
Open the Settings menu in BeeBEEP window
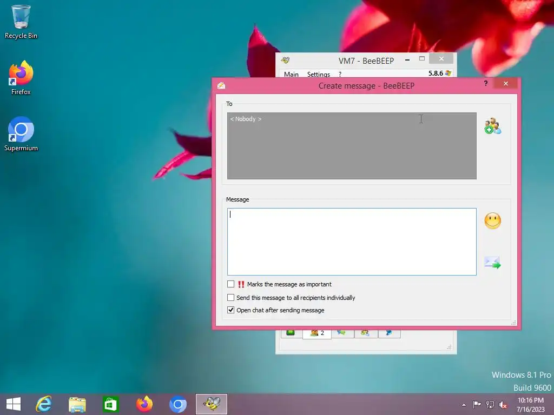coord(318,74)
